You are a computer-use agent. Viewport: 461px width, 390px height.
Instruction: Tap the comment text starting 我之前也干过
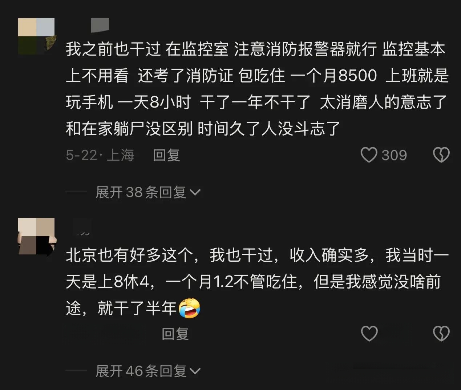click(x=257, y=89)
